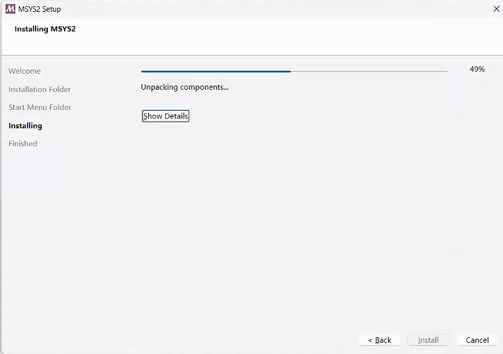This screenshot has width=503, height=354.
Task: Click the 'MSYS2 Setup' window title
Action: click(x=40, y=9)
